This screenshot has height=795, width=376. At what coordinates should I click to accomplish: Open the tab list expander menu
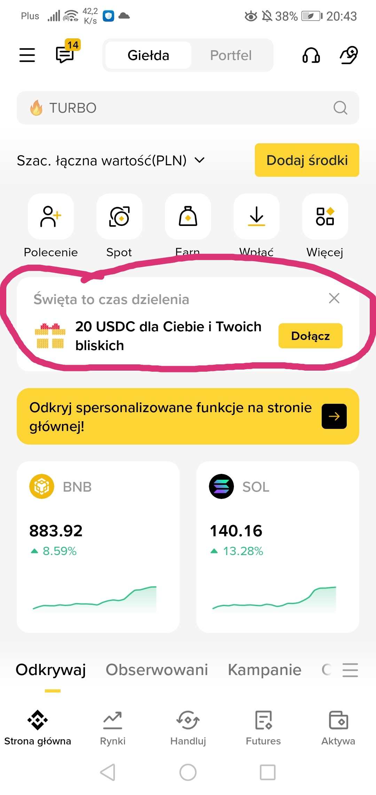350,670
